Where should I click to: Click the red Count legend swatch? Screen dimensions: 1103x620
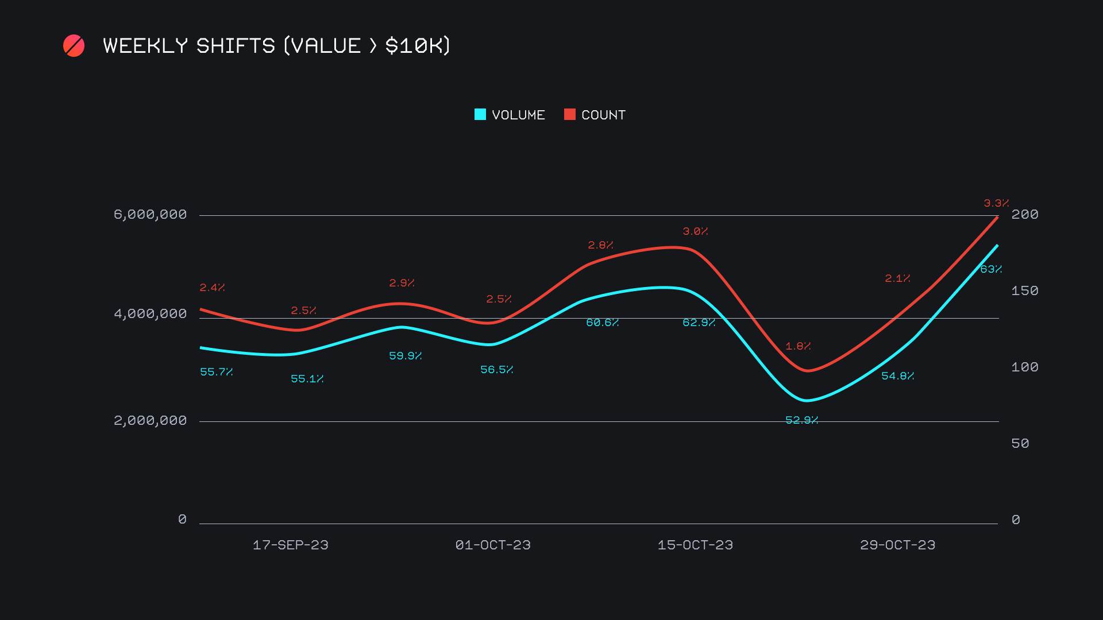point(569,115)
